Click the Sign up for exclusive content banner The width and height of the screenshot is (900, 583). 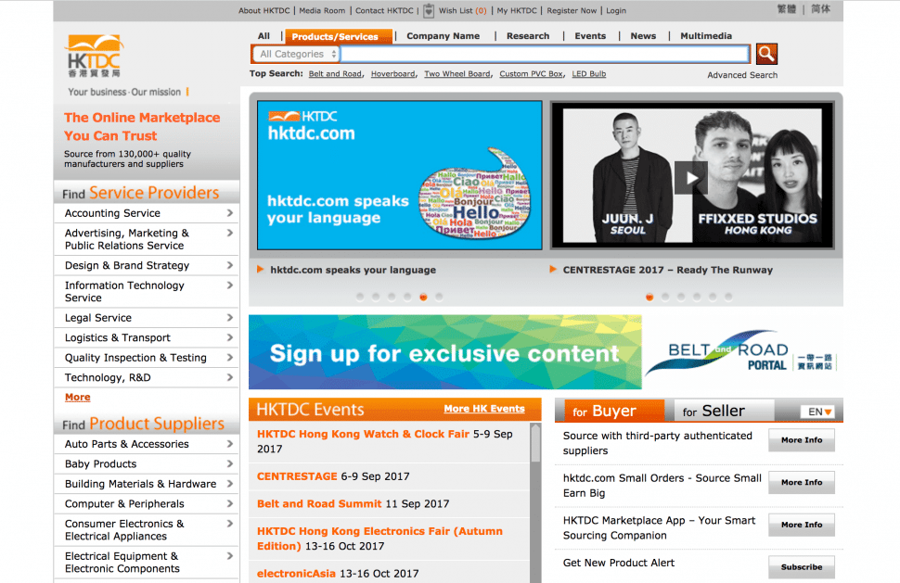(x=444, y=352)
